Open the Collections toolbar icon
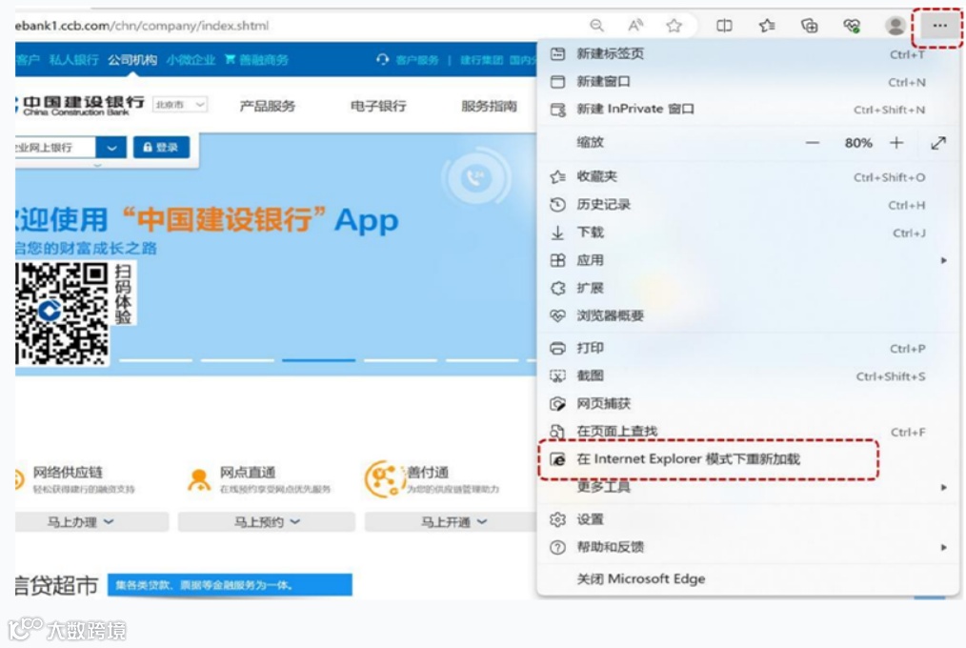 (x=809, y=26)
